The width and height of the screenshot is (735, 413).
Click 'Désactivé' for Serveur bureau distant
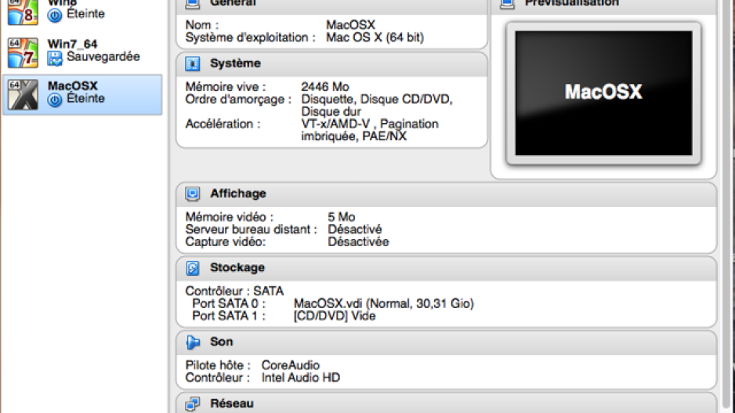click(354, 230)
